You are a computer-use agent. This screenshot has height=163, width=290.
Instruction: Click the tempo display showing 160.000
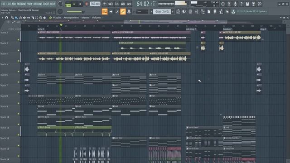coord(95,4)
